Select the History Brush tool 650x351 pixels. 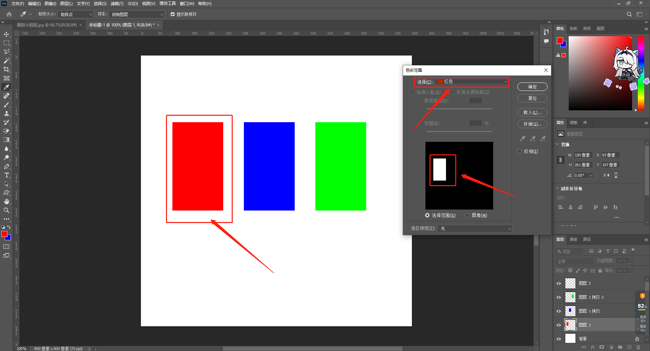click(6, 122)
